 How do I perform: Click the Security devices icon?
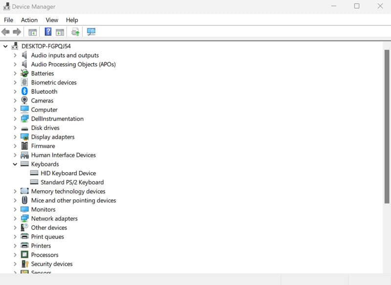pos(24,264)
